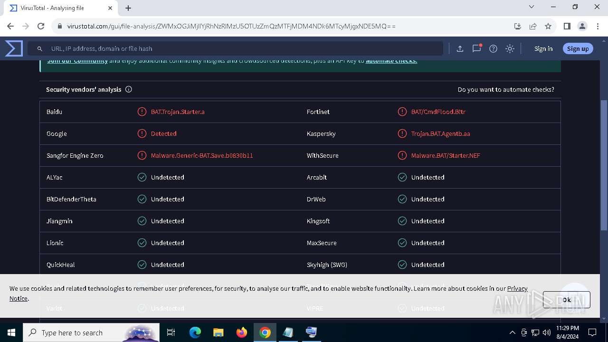This screenshot has height=342, width=608.
Task: Click Fortinet detection BAT/CmdFlood.B!tr
Action: (438, 112)
